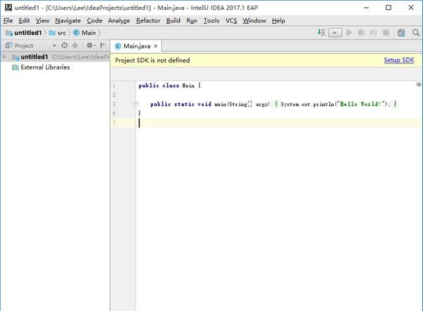Click the Setup SDK link
This screenshot has height=311, width=423.
pyautogui.click(x=399, y=60)
